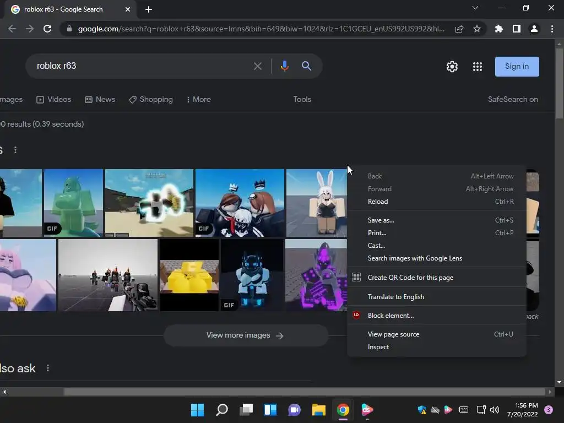Screen dimensions: 564x423
Task: Open the green character GIF thumbnail
Action: click(73, 203)
